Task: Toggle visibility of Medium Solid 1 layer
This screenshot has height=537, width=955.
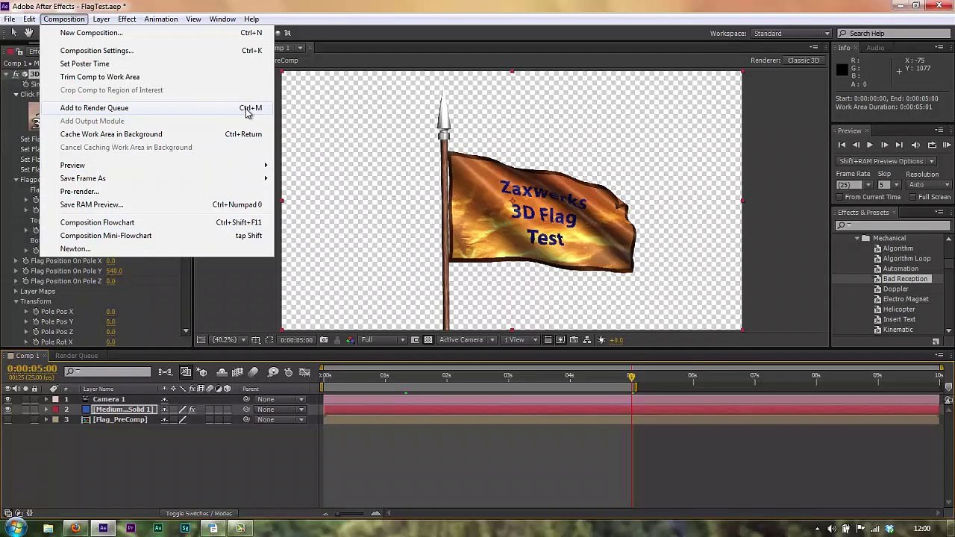Action: point(7,409)
